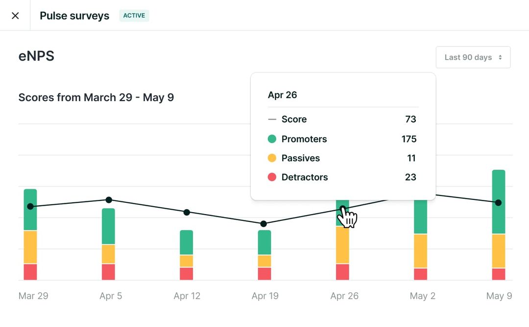Click the eNPS section heading

36,56
